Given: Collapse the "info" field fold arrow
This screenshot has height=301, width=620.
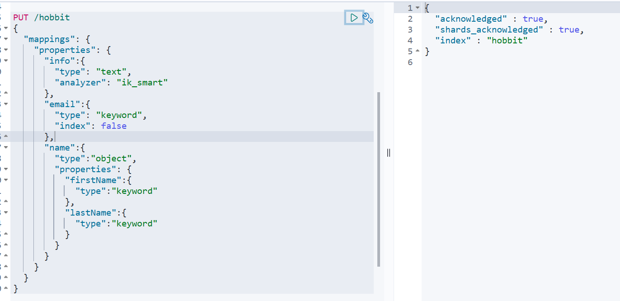Looking at the screenshot, I should pos(6,61).
